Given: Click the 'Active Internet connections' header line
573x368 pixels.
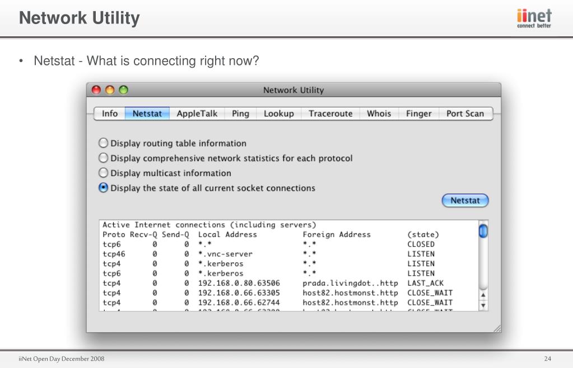Looking at the screenshot, I should [209, 225].
